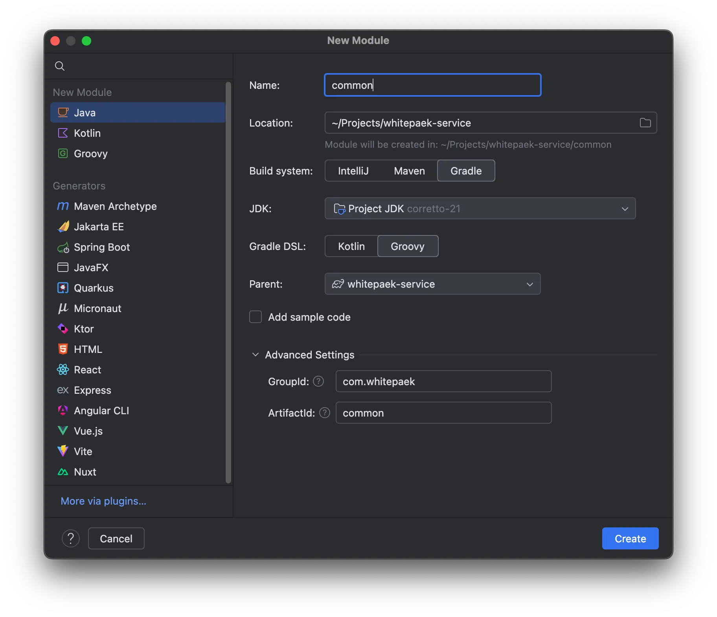
Task: Select the Maven Archetype generator
Action: click(138, 206)
